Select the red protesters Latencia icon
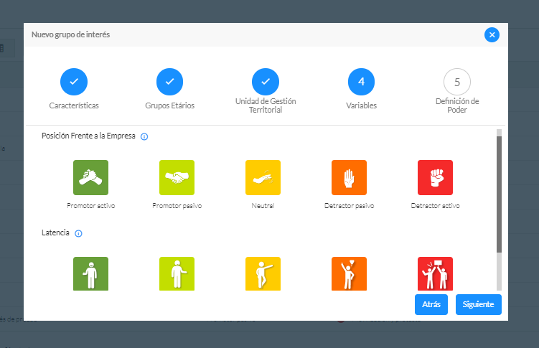Viewport: 539px width, 348px height. [435, 274]
